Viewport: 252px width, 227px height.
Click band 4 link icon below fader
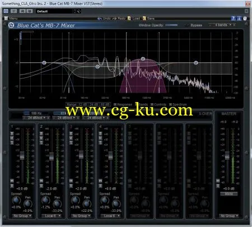click(100, 180)
